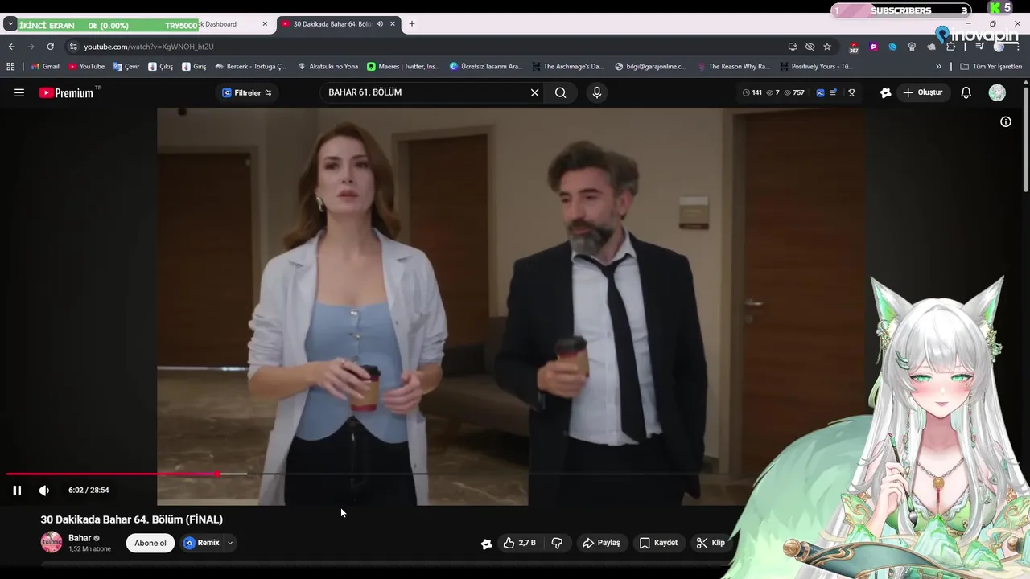Mute the video with the volume icon
The image size is (1030, 579).
tap(44, 490)
